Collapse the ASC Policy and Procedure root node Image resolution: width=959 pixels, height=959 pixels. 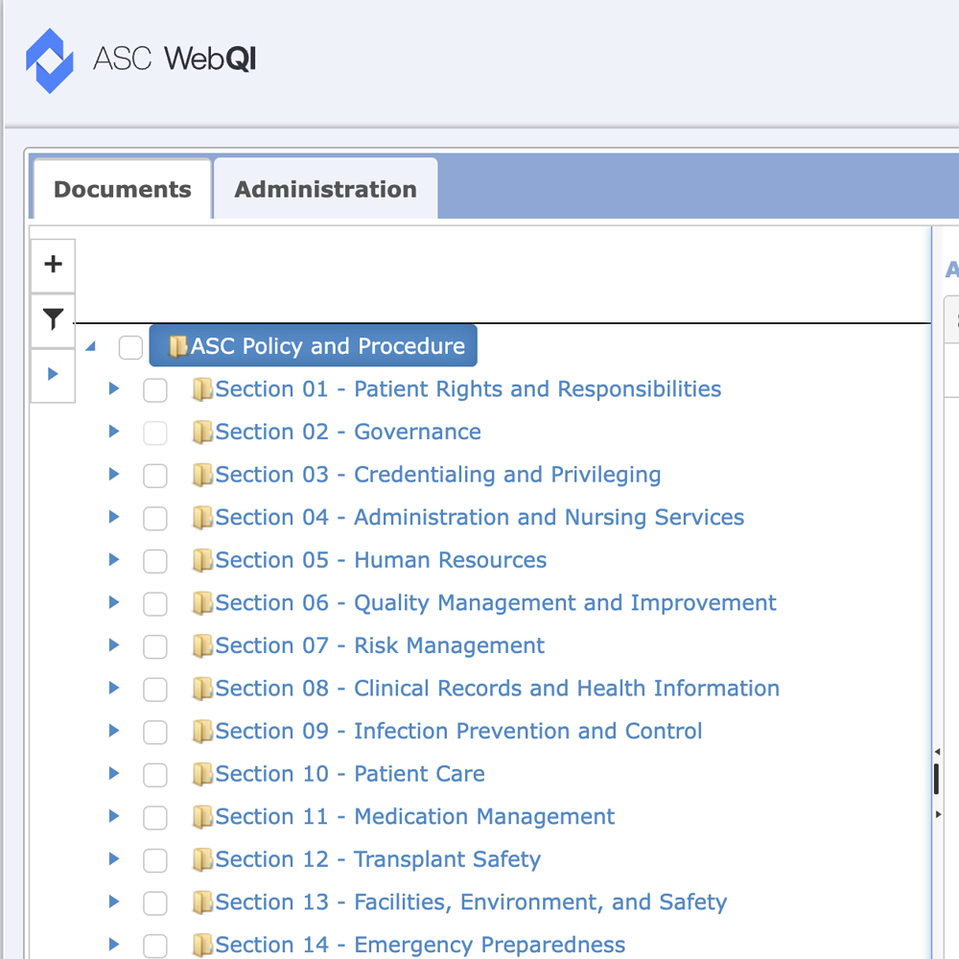[x=91, y=346]
